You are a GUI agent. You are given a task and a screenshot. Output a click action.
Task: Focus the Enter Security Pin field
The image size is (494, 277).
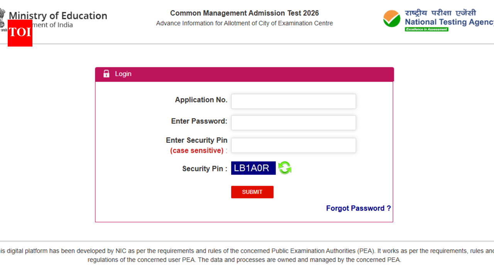[293, 145]
